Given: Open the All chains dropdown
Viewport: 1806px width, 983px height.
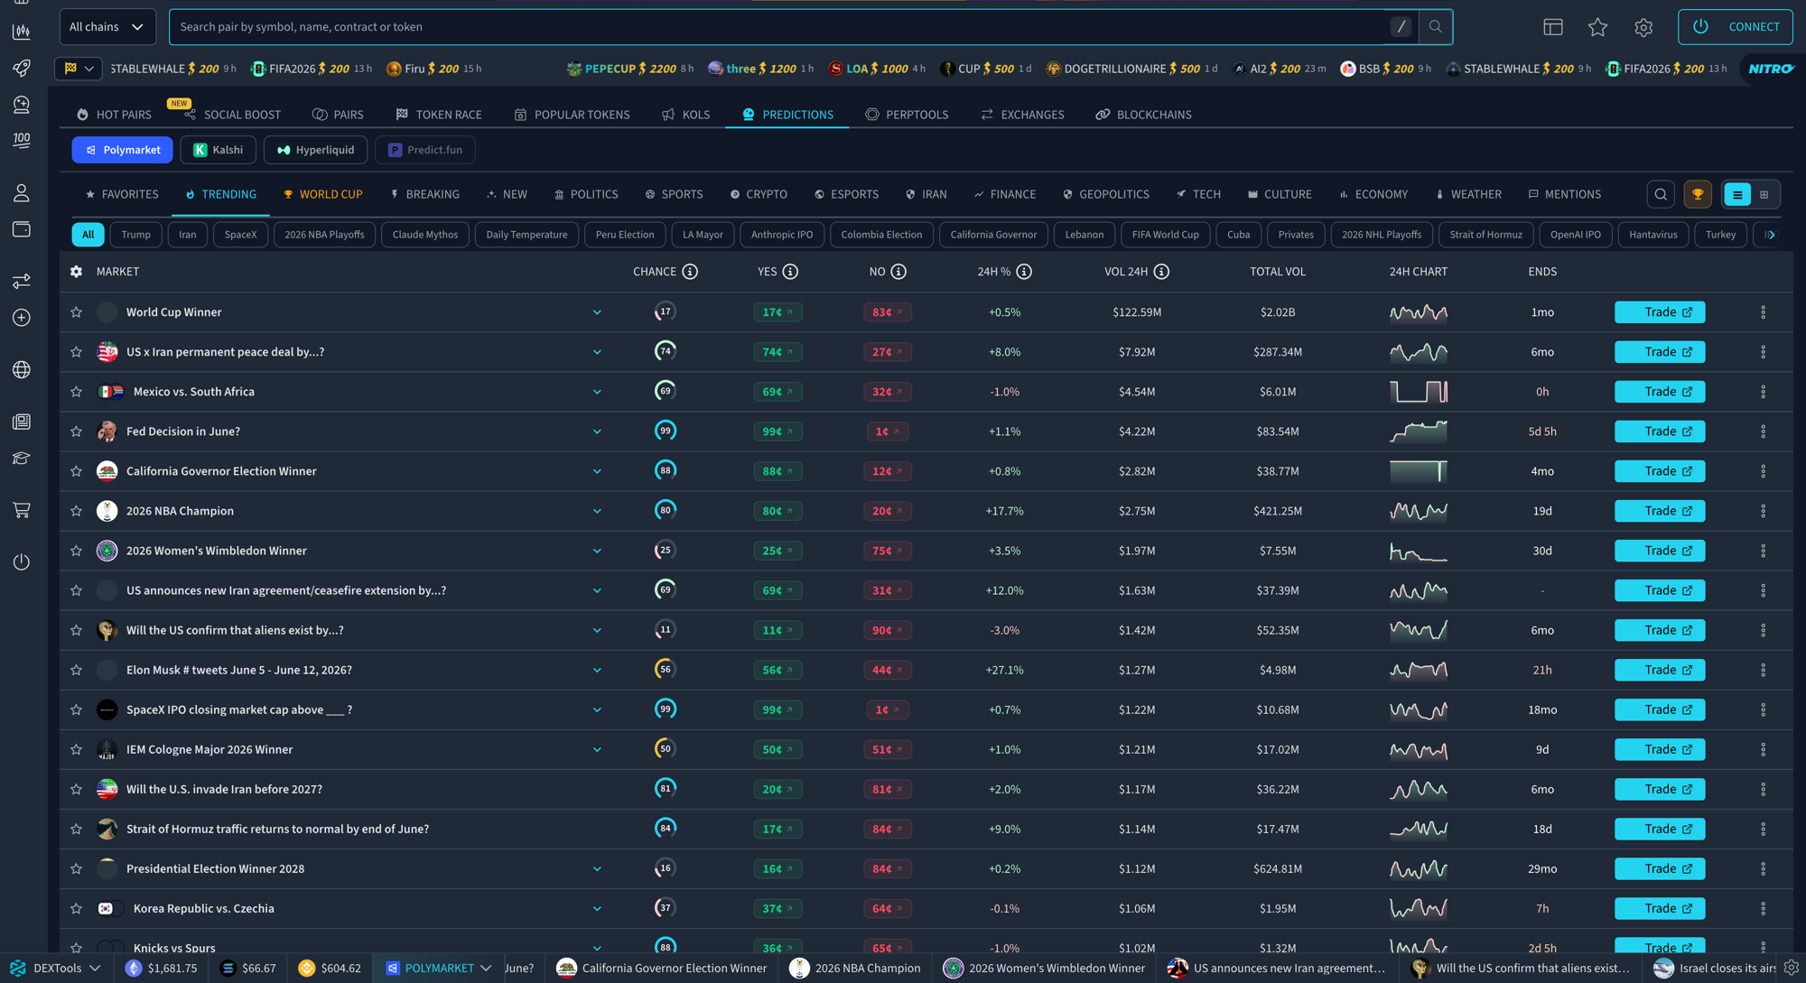Looking at the screenshot, I should 107,27.
